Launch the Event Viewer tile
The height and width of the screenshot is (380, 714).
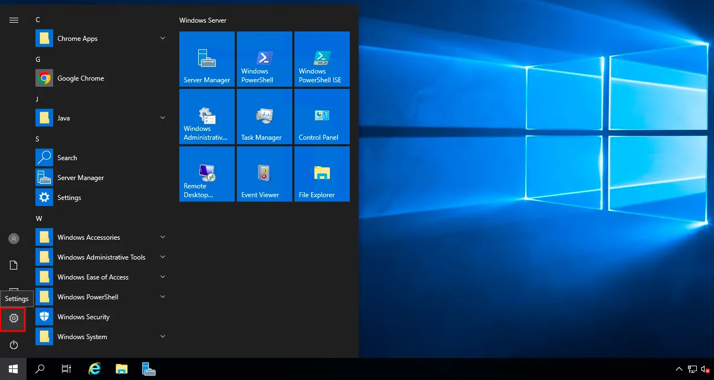click(x=264, y=174)
